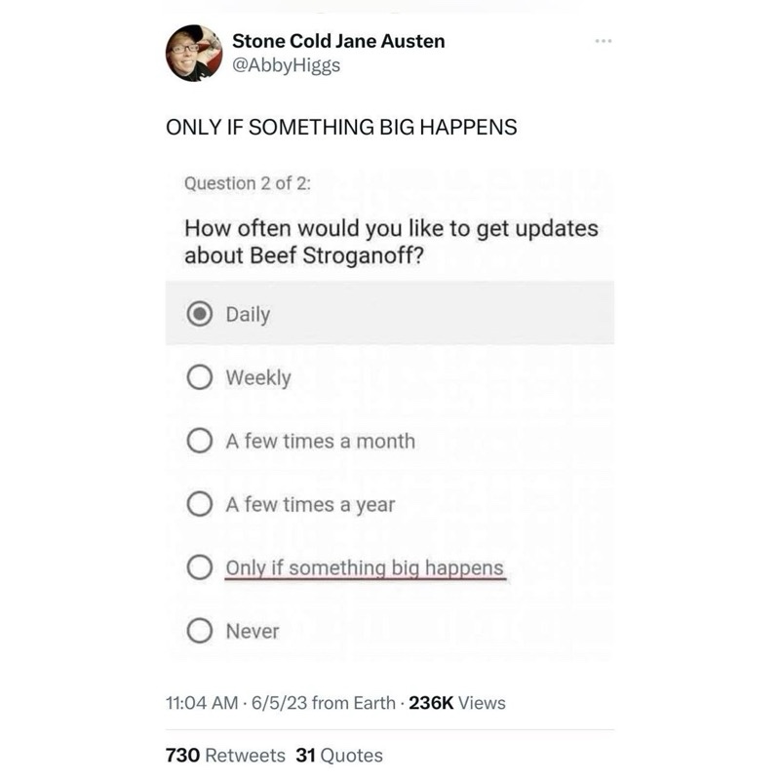Click the 'ONLY IF SOMETHING BIG HAPPENS' tweet text
Screen dimensions: 780x780
pos(341,128)
